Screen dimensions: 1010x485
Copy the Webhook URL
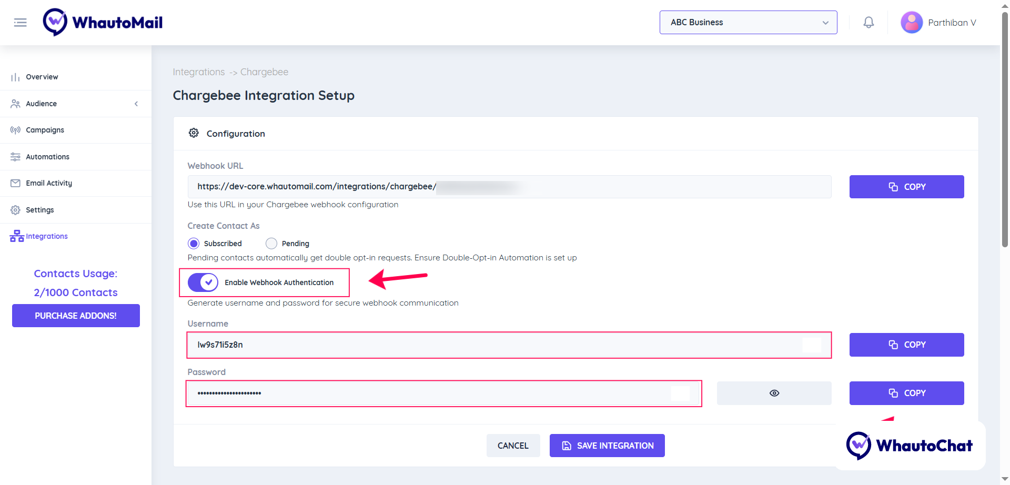[x=906, y=187]
